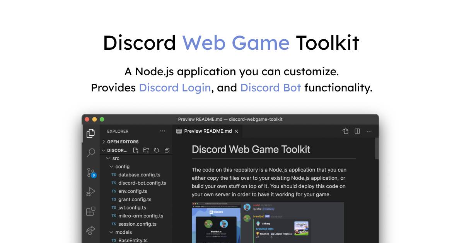Open the Explorer view in activity bar
The width and height of the screenshot is (464, 243).
(90, 133)
